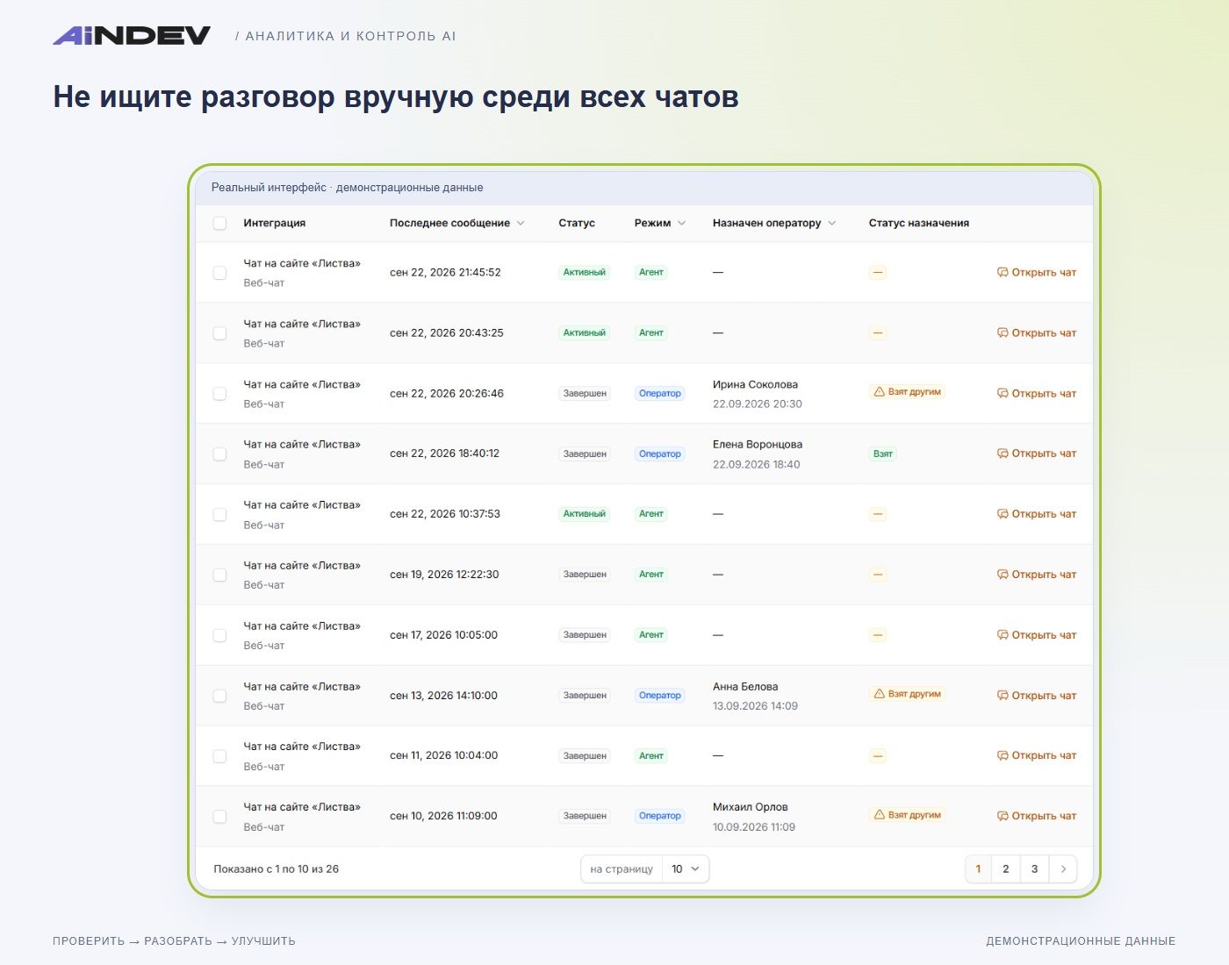
Task: Click warning icon in Ирина Соколова's Взят другим badge
Action: click(879, 392)
